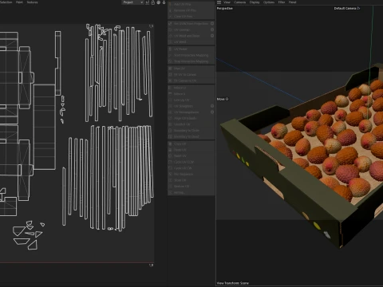The image size is (383, 287).
Task: Apply Mirror U to UVs
Action: (x=191, y=88)
